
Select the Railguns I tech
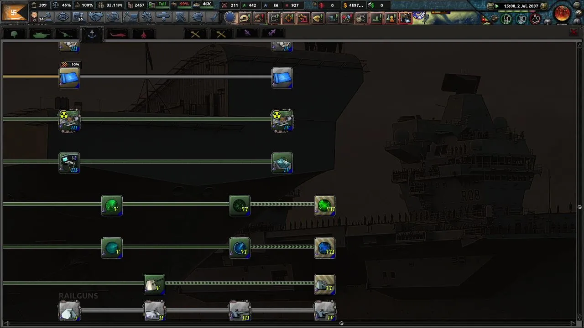pos(69,312)
